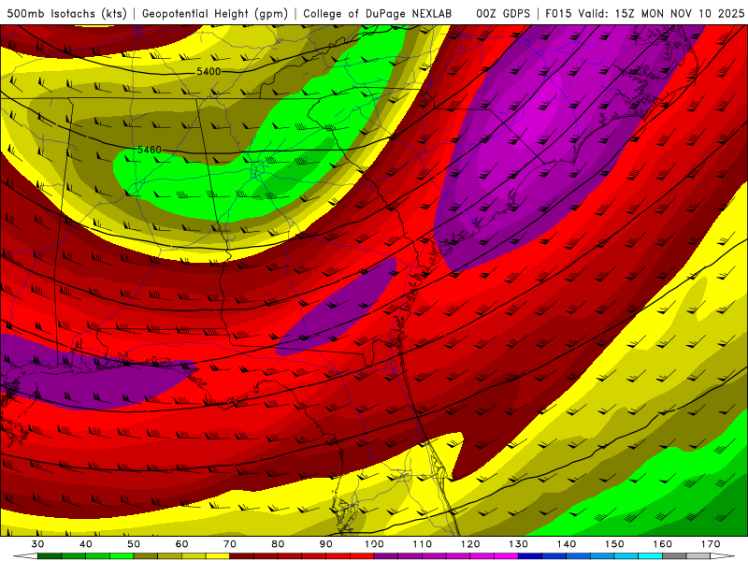Click the 90 kts legend value
The height and width of the screenshot is (561, 748).
point(325,544)
